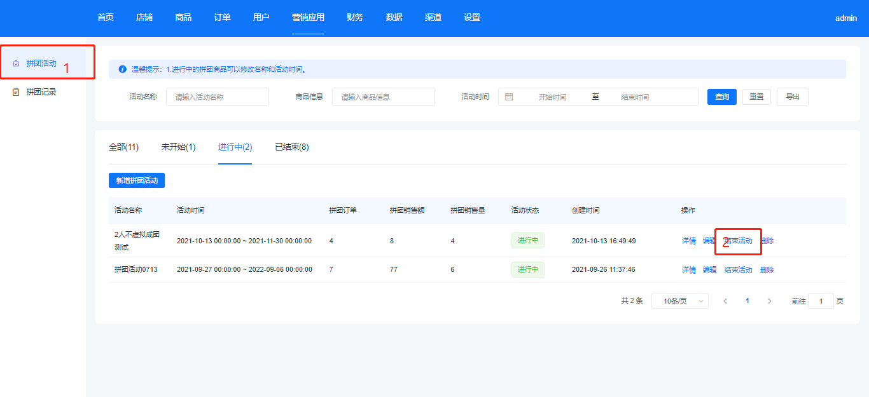Click the 拼团记录 clipboard icon
Viewport: 869px width, 397px height.
(x=16, y=92)
